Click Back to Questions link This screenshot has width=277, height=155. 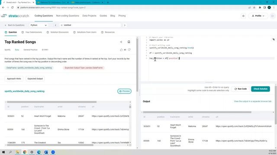[x=14, y=25]
